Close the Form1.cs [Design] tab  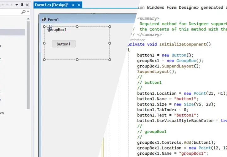click(79, 5)
